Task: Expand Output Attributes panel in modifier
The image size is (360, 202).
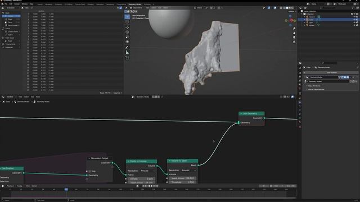Action: pos(314,86)
